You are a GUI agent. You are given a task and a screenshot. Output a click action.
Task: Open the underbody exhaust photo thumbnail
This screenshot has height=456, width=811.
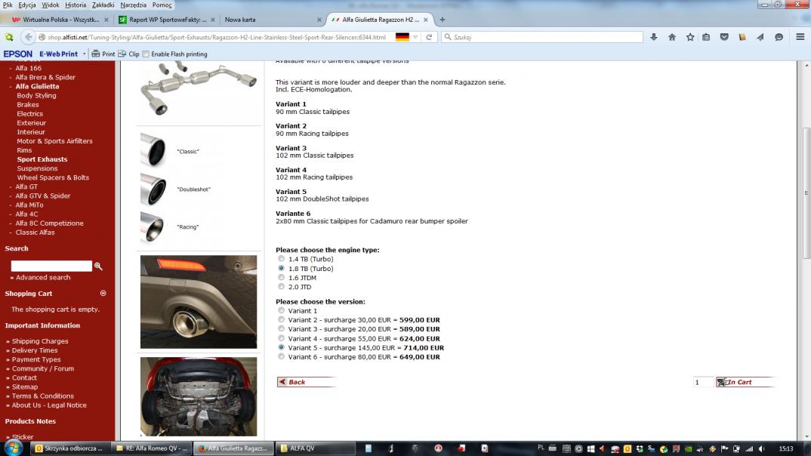(199, 396)
